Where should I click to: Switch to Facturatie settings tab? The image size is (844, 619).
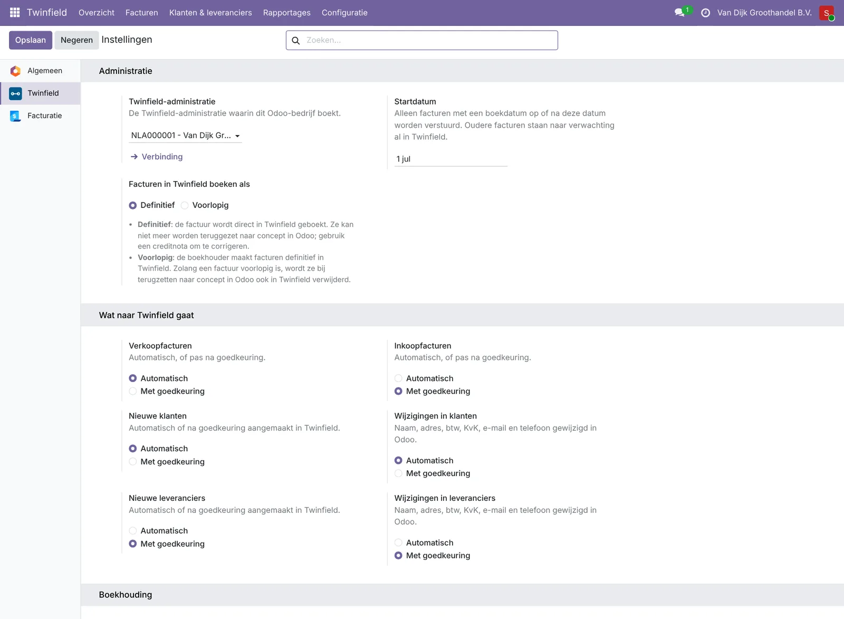pos(40,116)
